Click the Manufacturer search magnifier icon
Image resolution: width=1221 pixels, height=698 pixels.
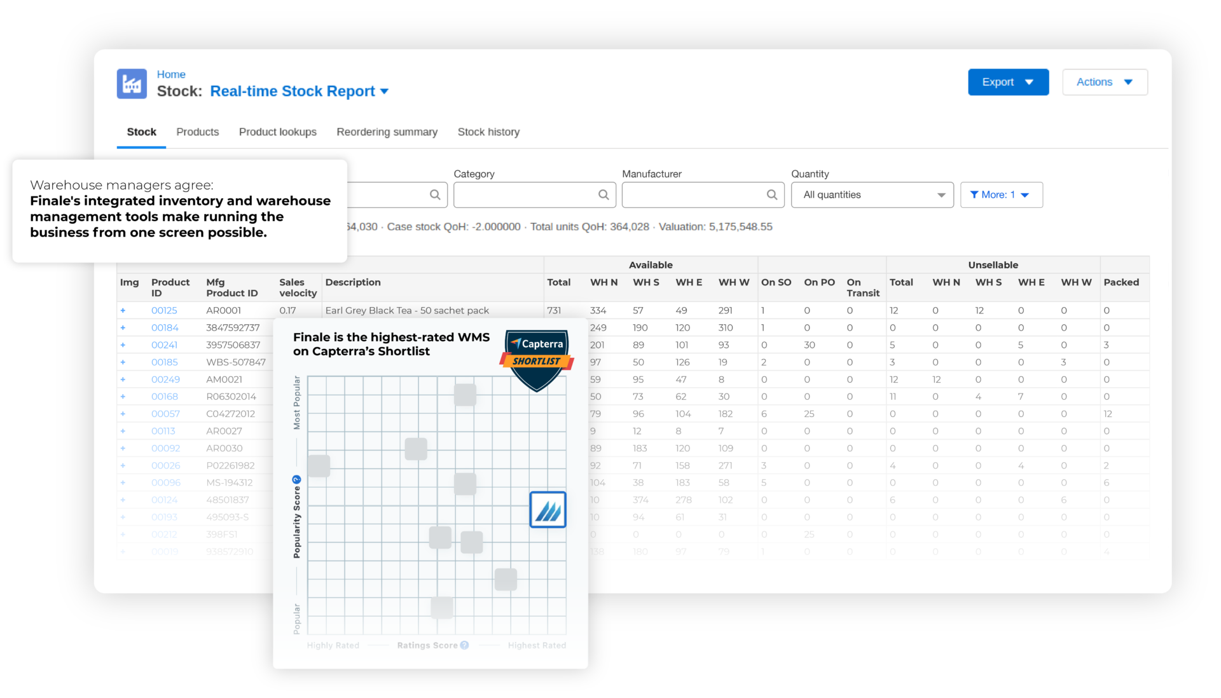pos(772,195)
